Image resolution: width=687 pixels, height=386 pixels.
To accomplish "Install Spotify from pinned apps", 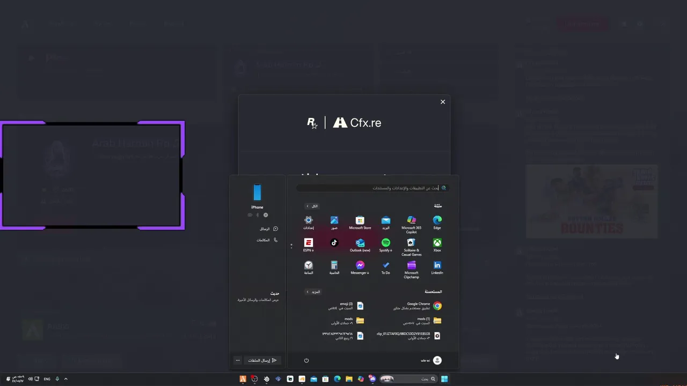I will point(385,245).
